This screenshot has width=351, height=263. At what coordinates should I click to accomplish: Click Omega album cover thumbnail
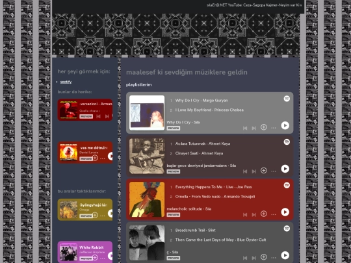point(68,210)
